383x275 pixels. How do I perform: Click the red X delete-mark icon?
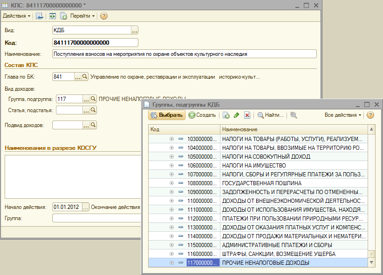tap(247, 115)
